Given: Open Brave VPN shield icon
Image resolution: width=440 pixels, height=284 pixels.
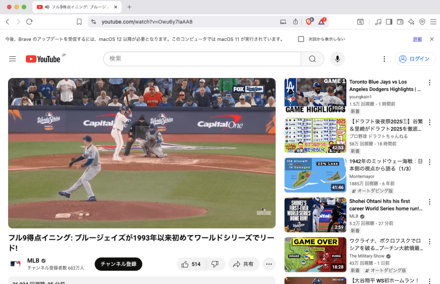Looking at the screenshot, I should point(422,21).
